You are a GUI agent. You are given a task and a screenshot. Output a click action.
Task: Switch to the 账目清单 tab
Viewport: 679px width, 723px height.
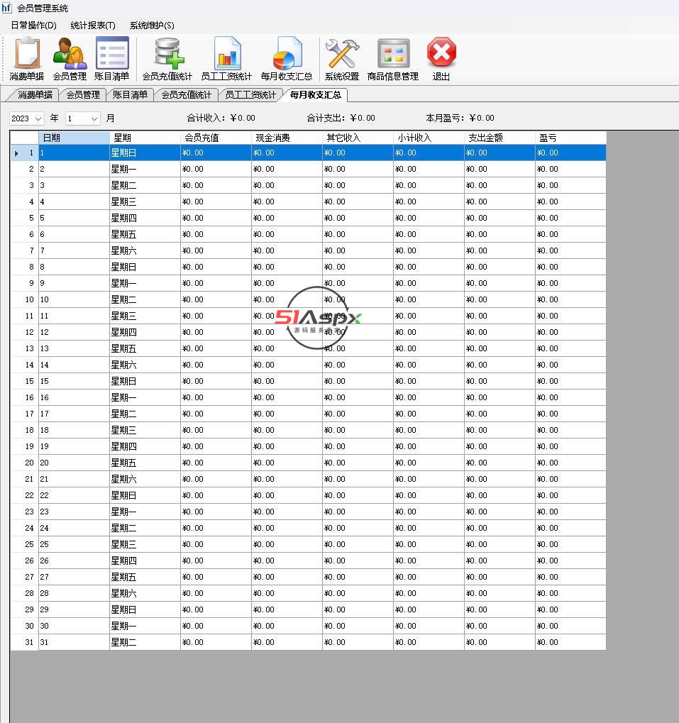click(130, 95)
